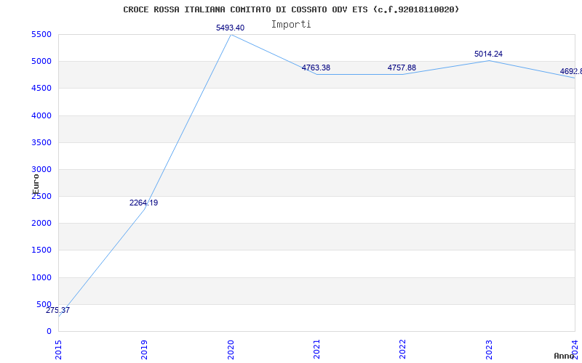Click y-axis value 3000
The image size is (582, 363).
pyautogui.click(x=41, y=169)
